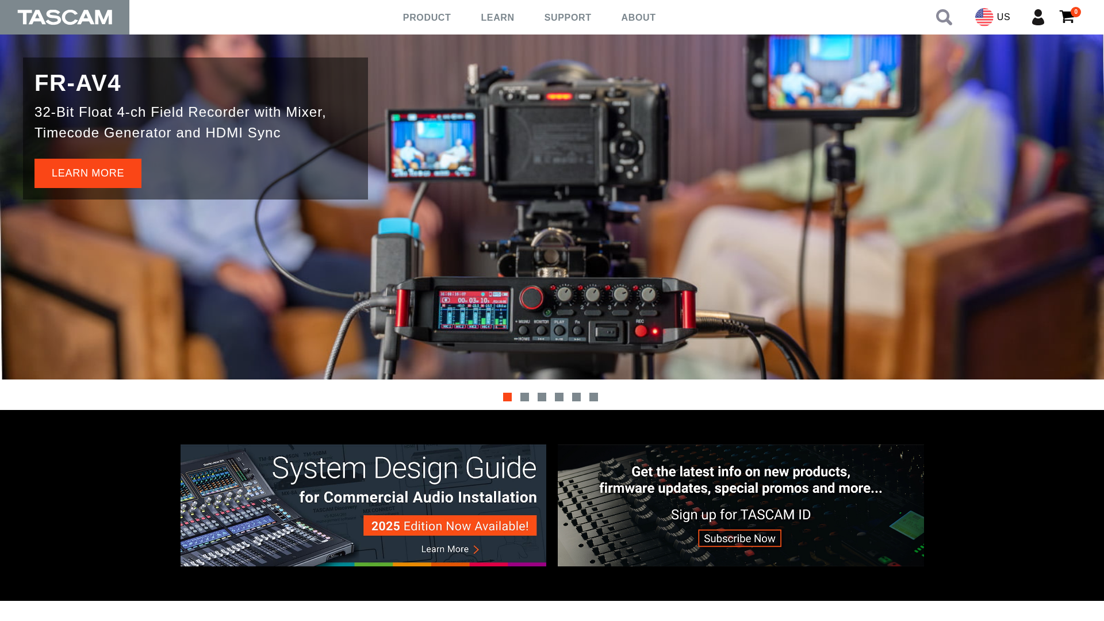
Task: Click the Sign up for TASCAM ID banner
Action: [x=741, y=505]
